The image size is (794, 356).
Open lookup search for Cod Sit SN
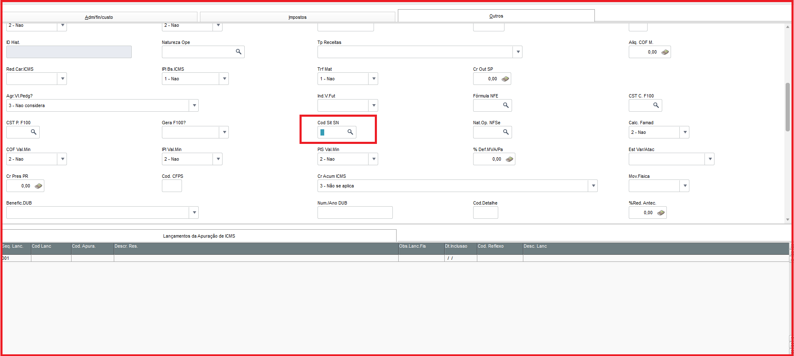[350, 132]
